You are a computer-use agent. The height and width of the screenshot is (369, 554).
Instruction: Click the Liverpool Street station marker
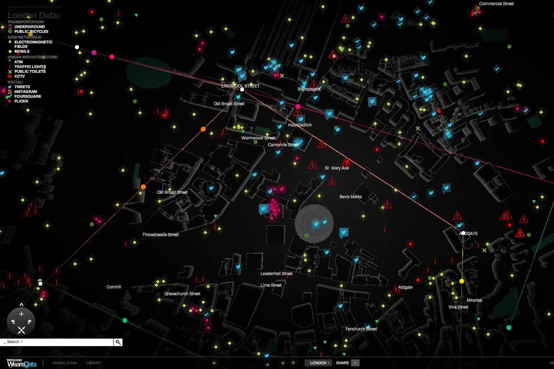point(242,90)
